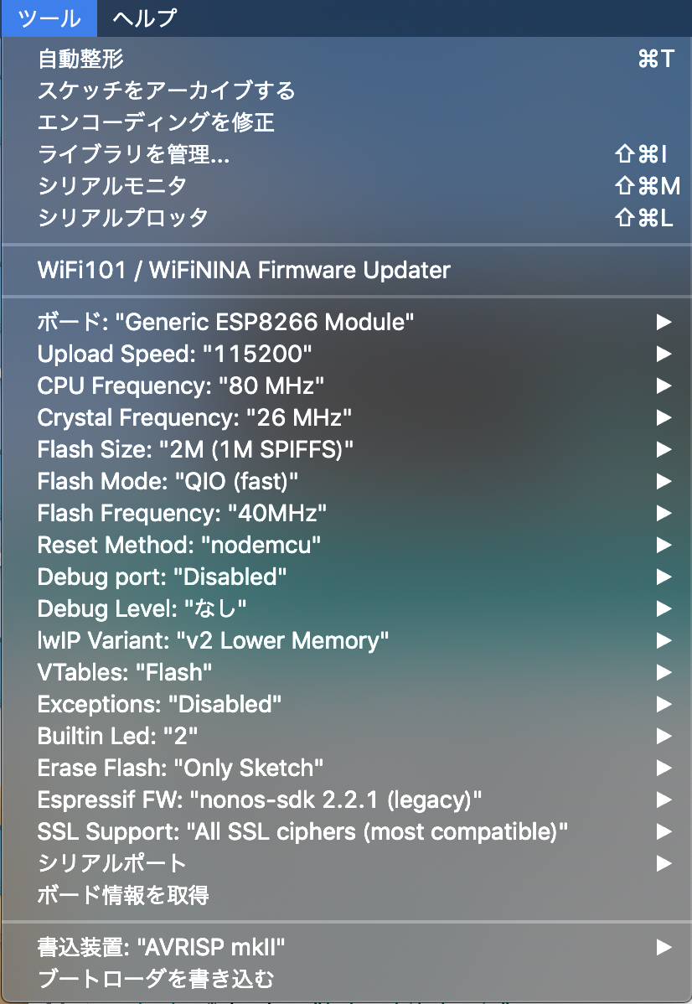Viewport: 692px width, 1004px height.
Task: Expand the ボード Generic ESP8266 Module submenu
Action: click(225, 322)
